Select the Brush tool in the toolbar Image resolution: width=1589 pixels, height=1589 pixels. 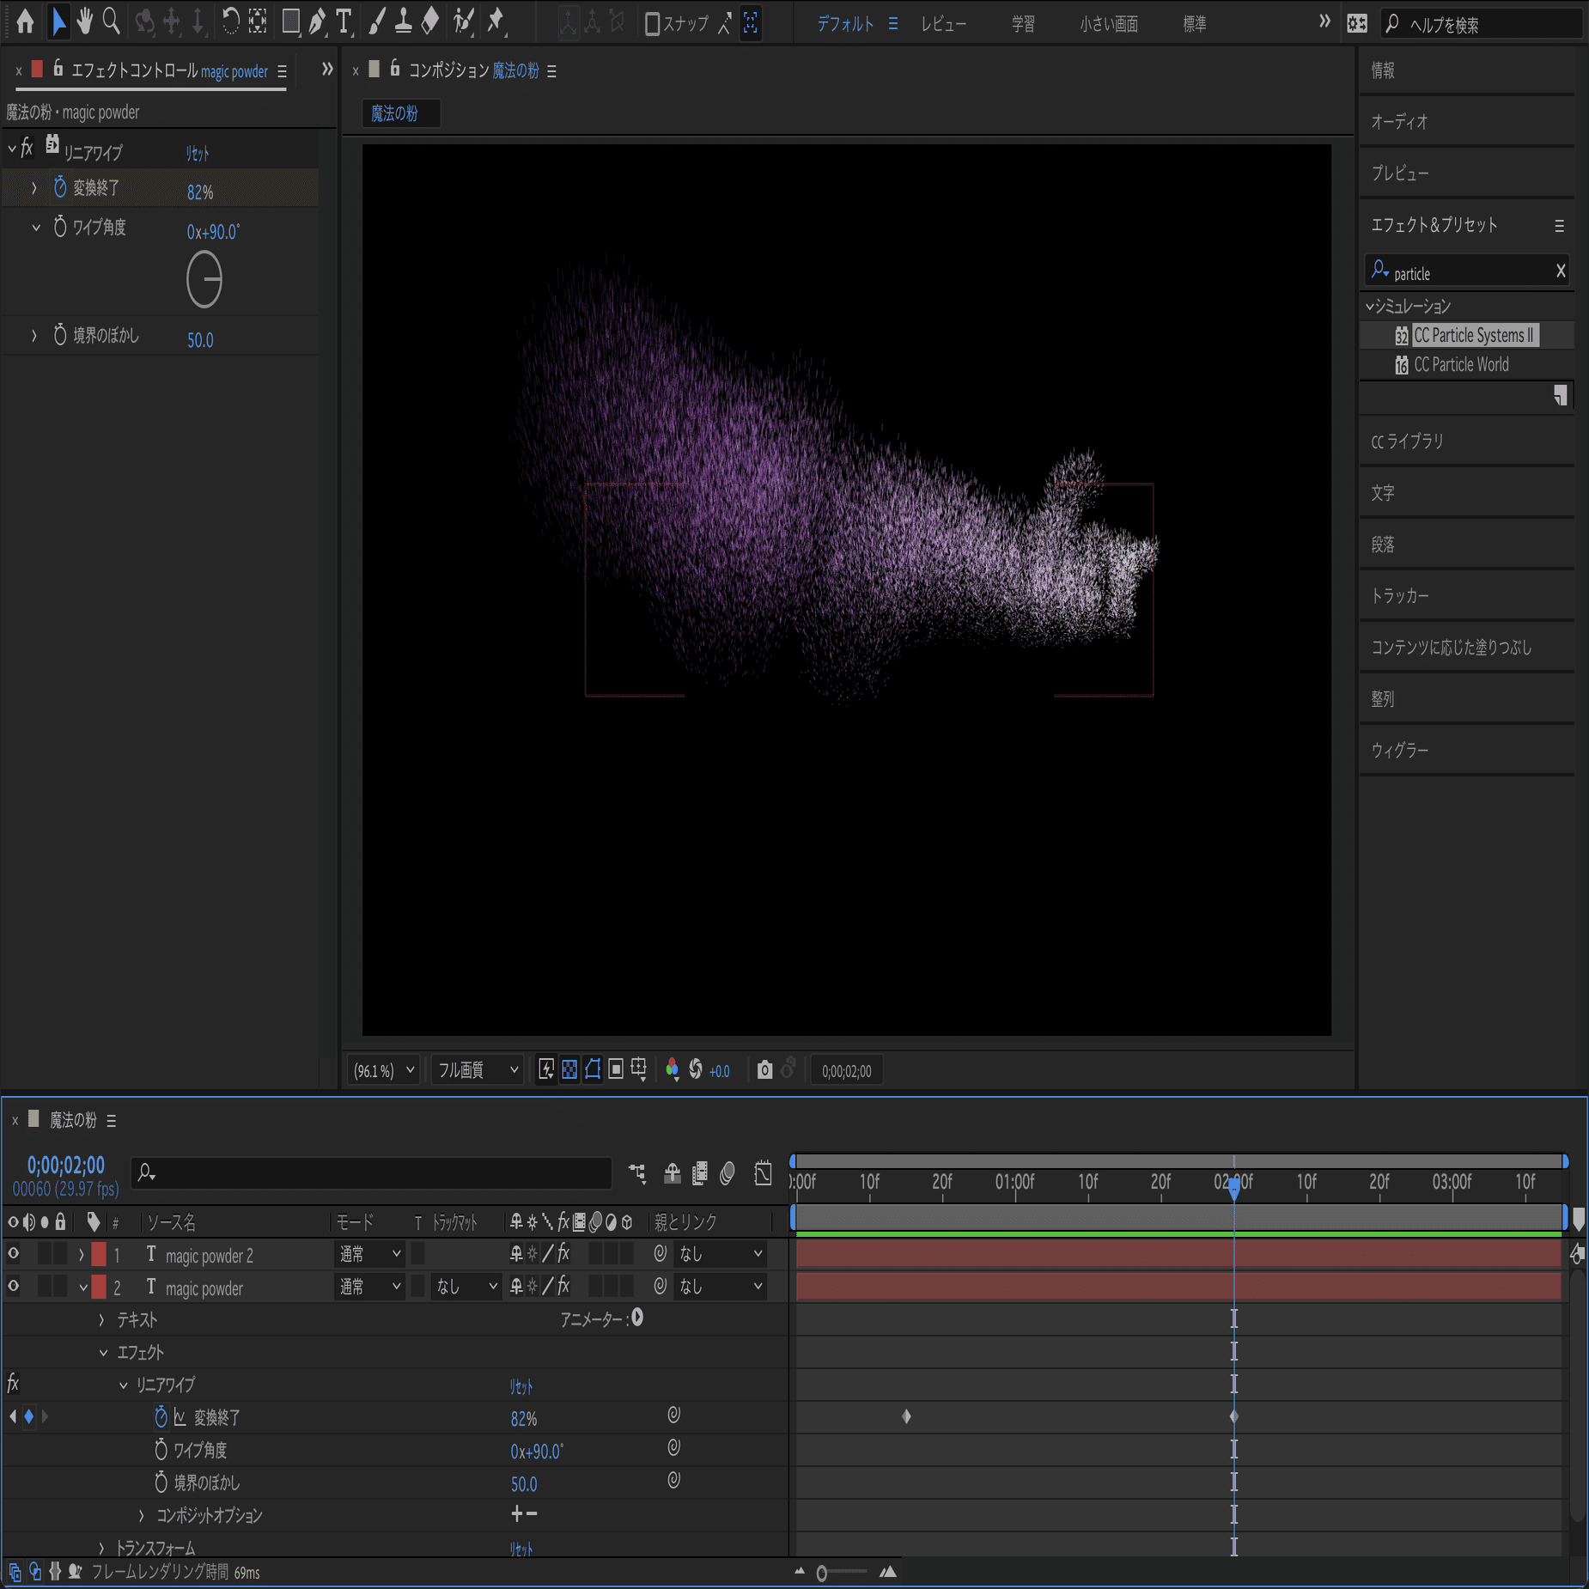point(376,21)
